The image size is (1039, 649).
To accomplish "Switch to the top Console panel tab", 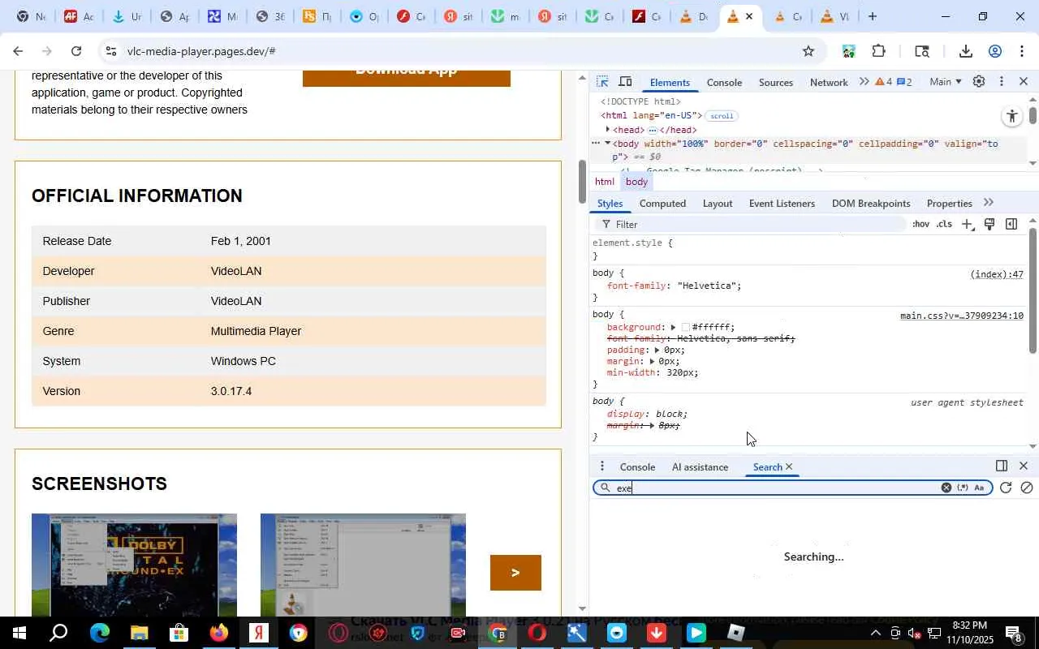I will click(724, 83).
